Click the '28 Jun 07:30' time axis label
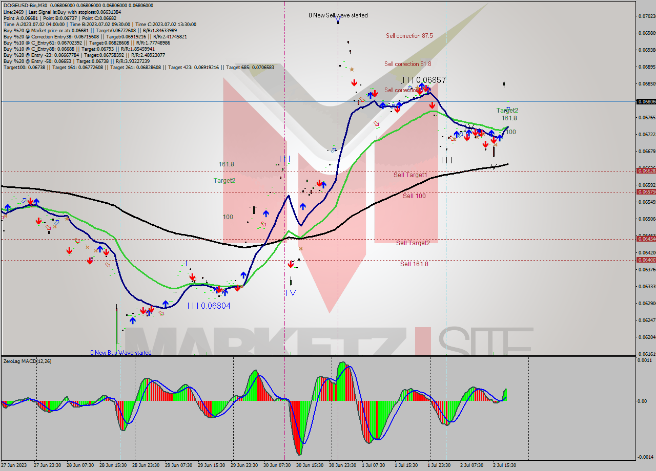 point(80,465)
